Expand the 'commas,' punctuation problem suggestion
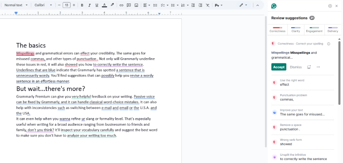The height and width of the screenshot is (163, 343). point(303,97)
